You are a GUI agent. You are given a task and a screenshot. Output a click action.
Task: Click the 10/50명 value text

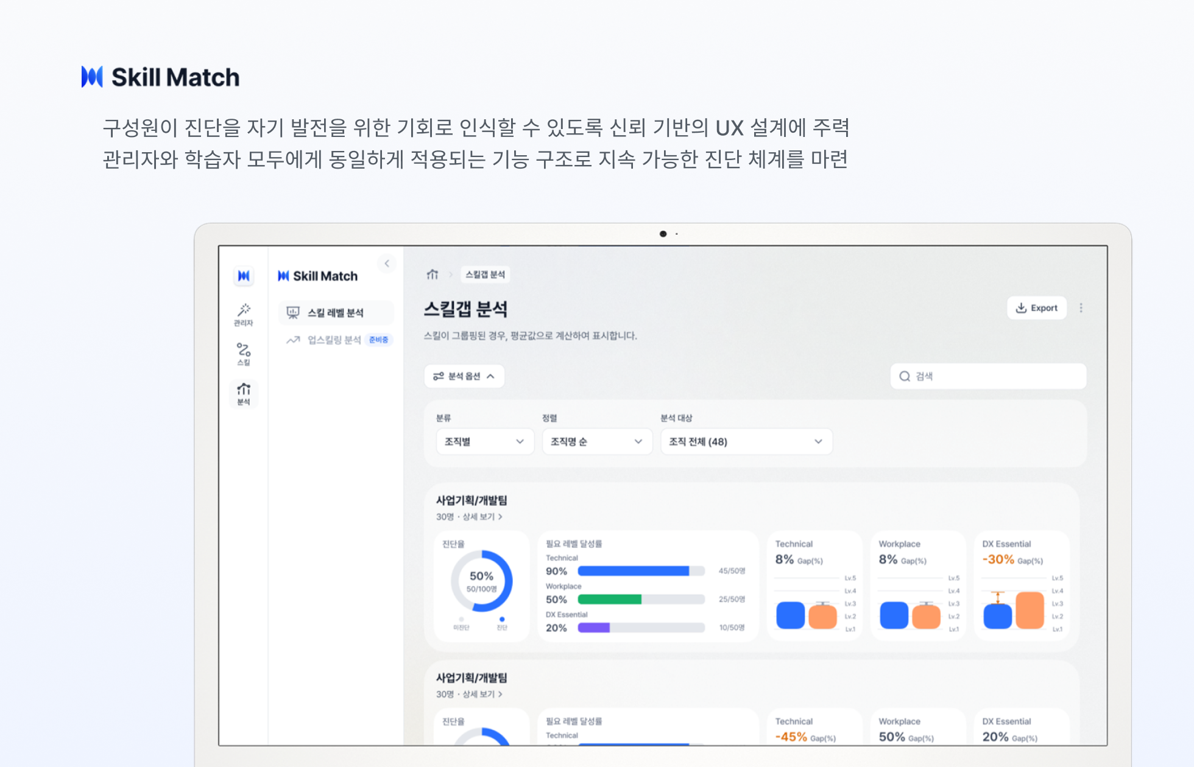coord(732,628)
